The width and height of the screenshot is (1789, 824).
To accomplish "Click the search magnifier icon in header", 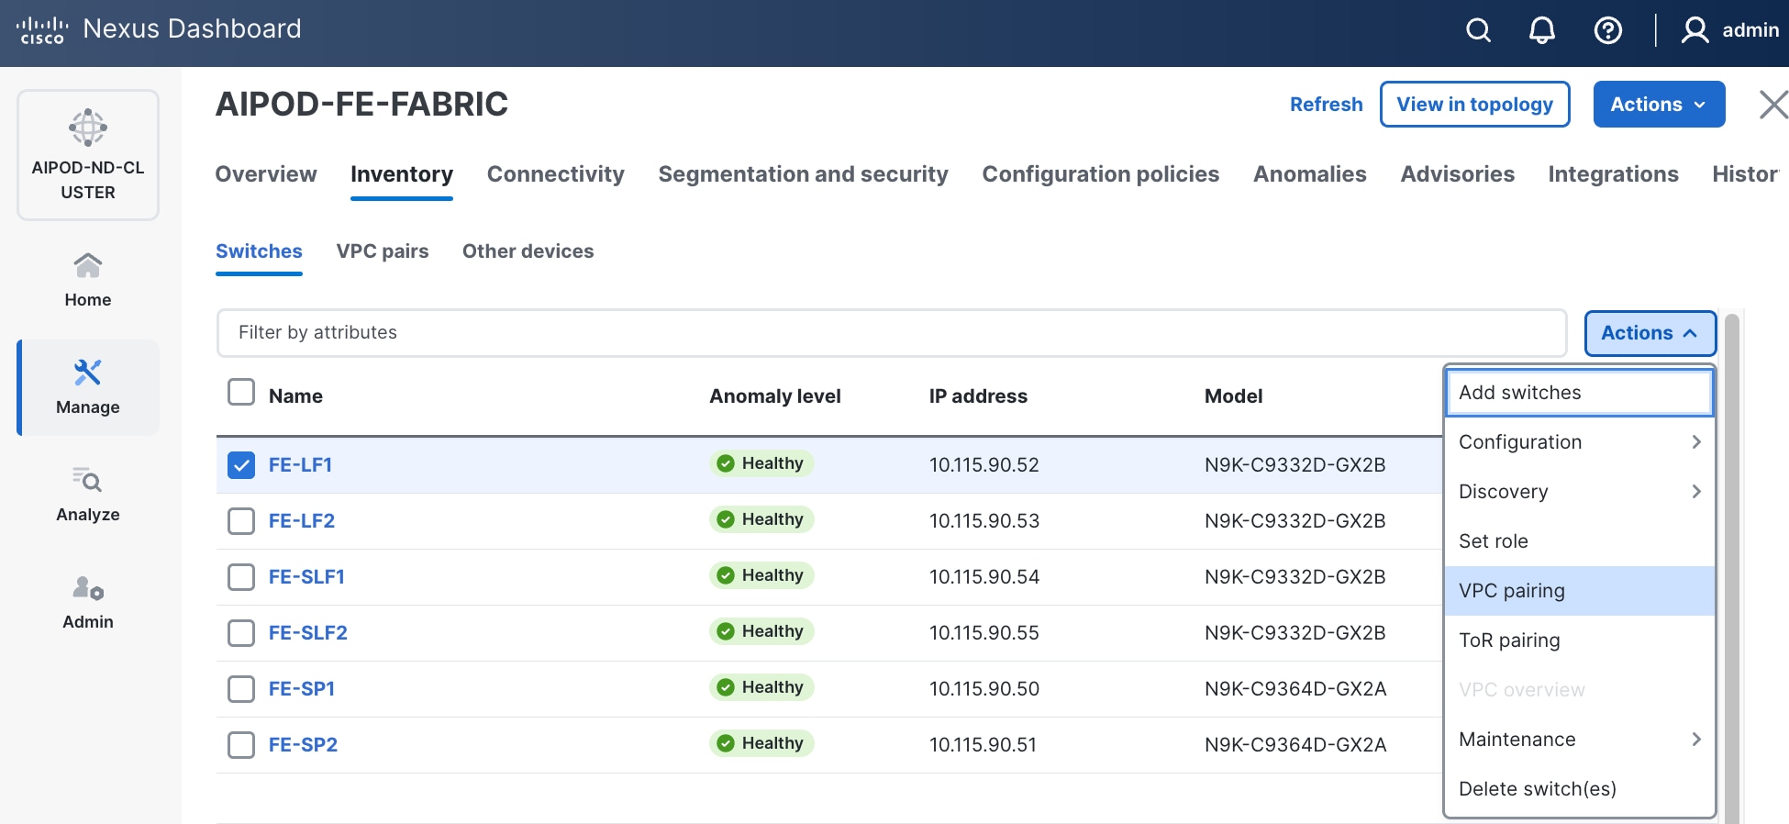I will click(1478, 30).
